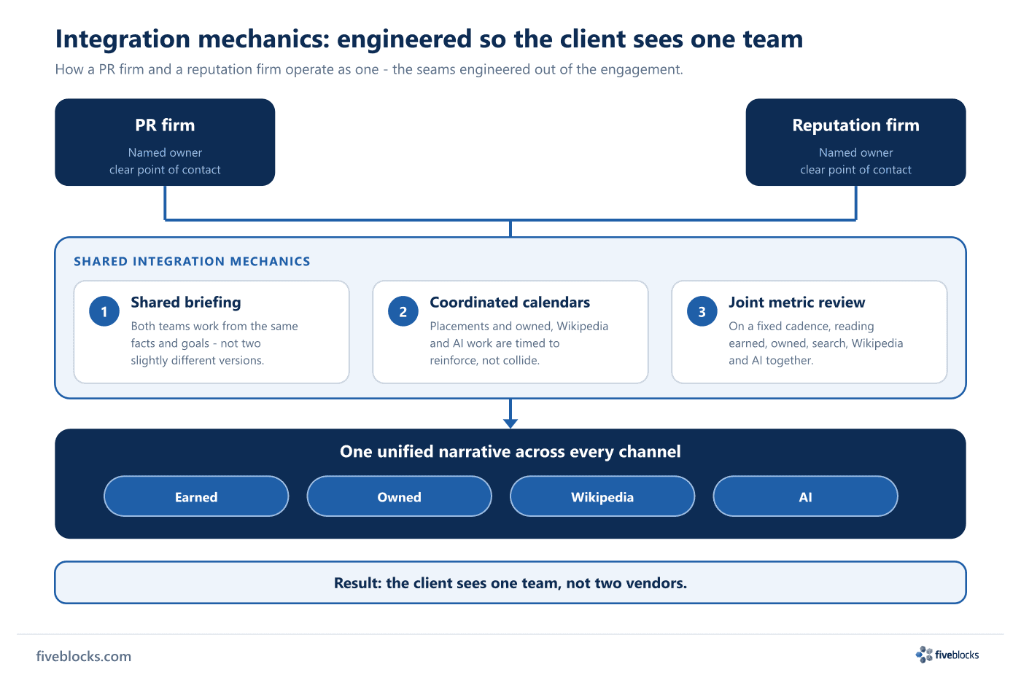This screenshot has height=683, width=1021.
Task: Click the Result summary banner
Action: pos(510,582)
